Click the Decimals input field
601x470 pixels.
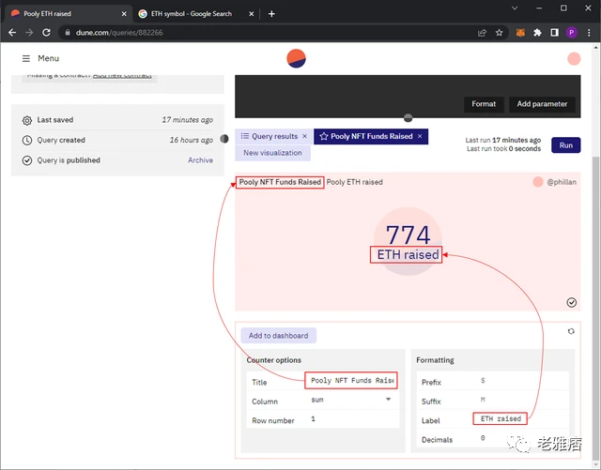click(521, 438)
